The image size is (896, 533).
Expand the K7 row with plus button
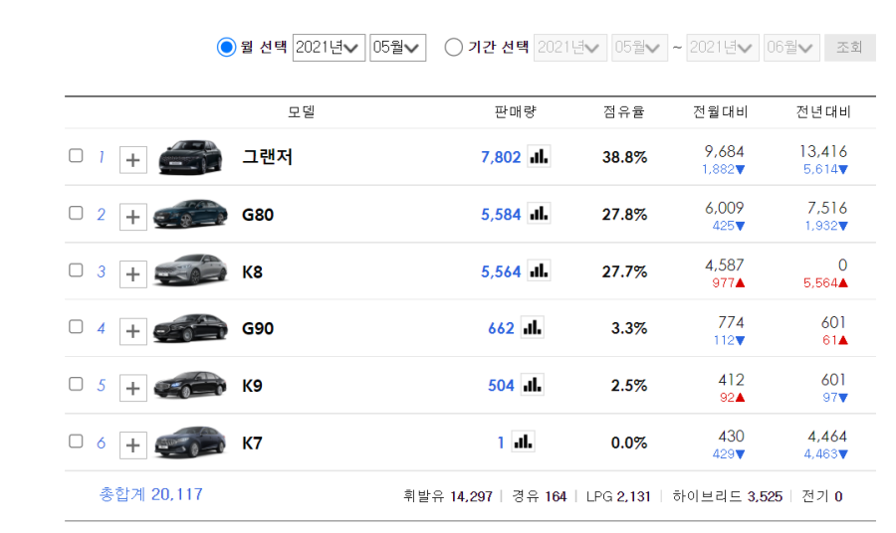[x=133, y=445]
